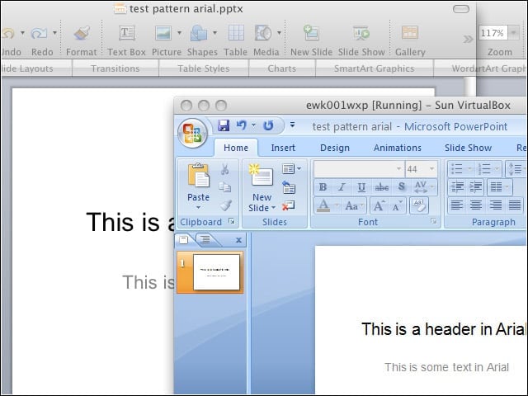Screen dimensions: 528x396
Task: Toggle Underline formatting in Font group
Action: 361,187
